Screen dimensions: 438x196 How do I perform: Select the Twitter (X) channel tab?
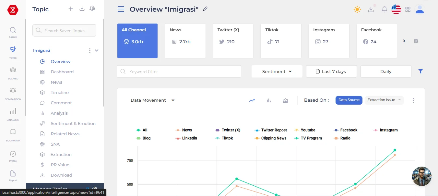point(233,41)
